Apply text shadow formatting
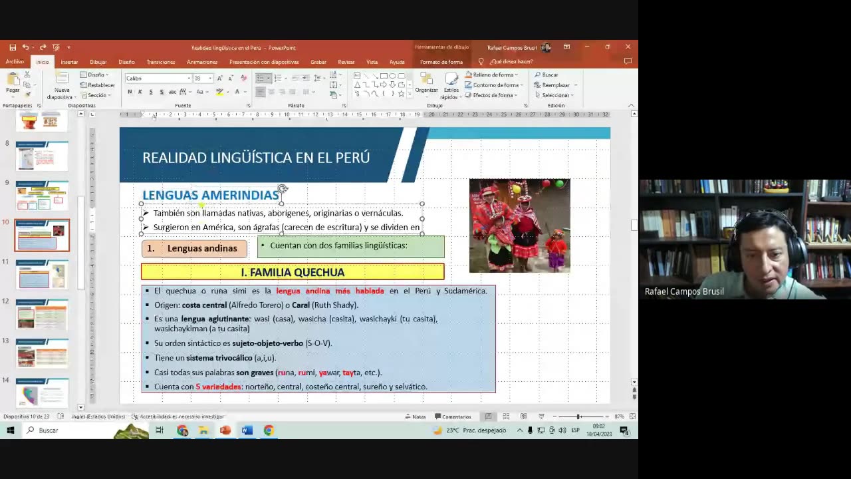 pyautogui.click(x=162, y=92)
